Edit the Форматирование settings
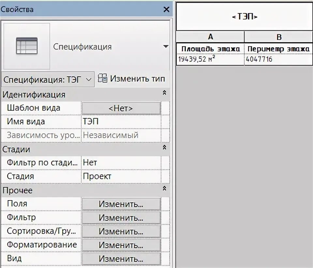Viewport: 313px width, 268px height. [121, 245]
